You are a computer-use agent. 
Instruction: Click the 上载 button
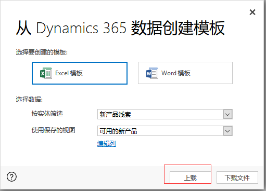(x=191, y=178)
